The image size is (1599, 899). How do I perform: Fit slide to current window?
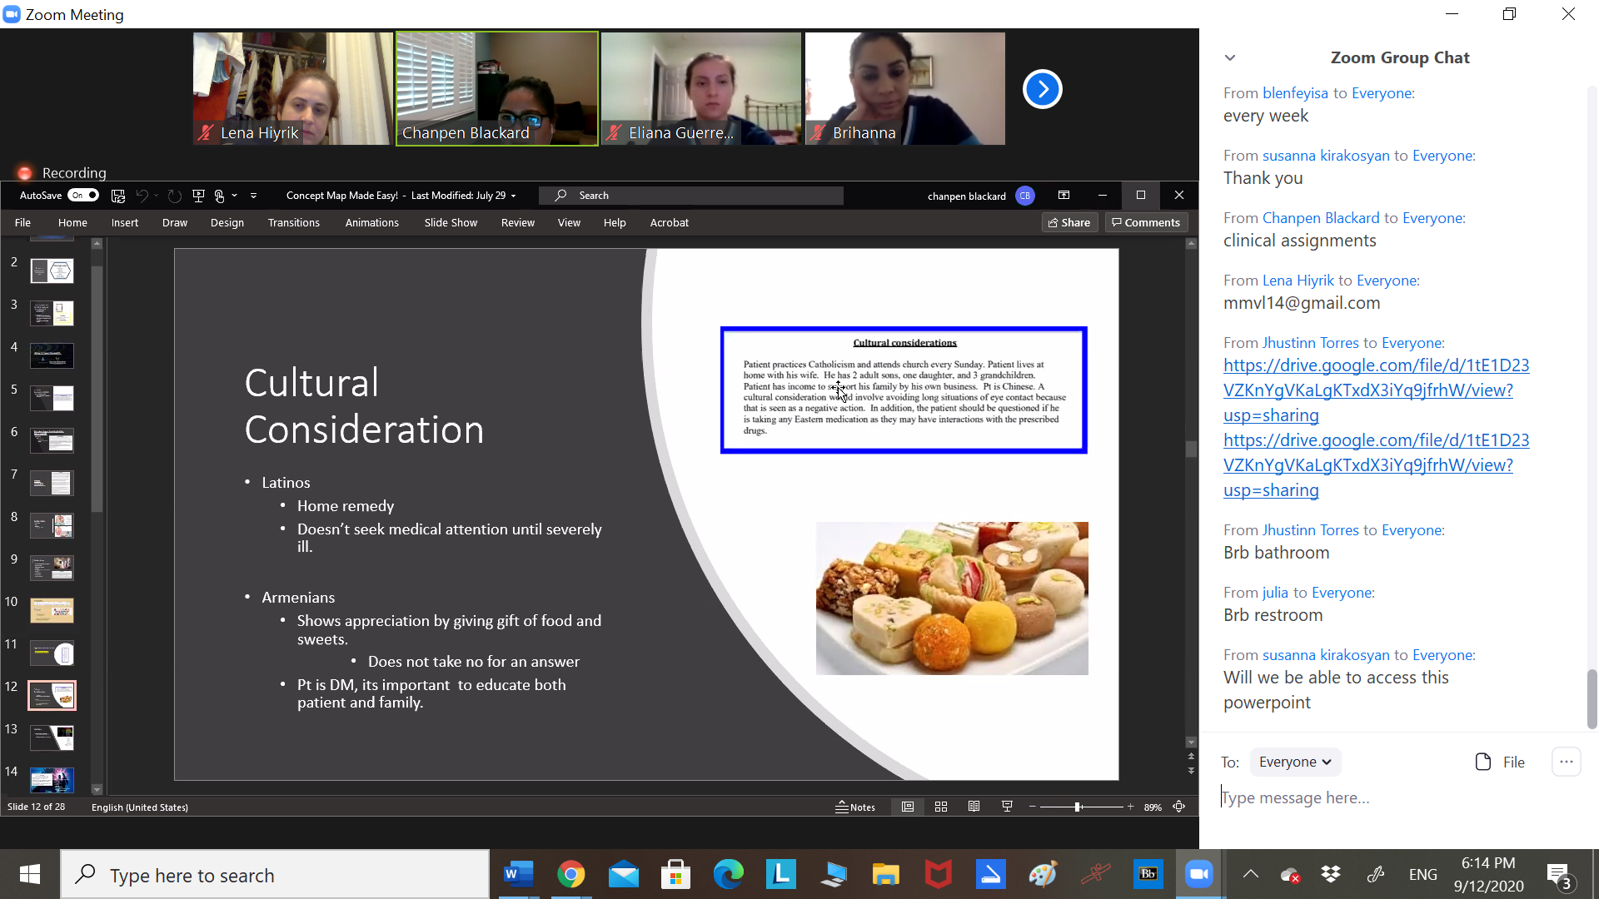click(1179, 807)
